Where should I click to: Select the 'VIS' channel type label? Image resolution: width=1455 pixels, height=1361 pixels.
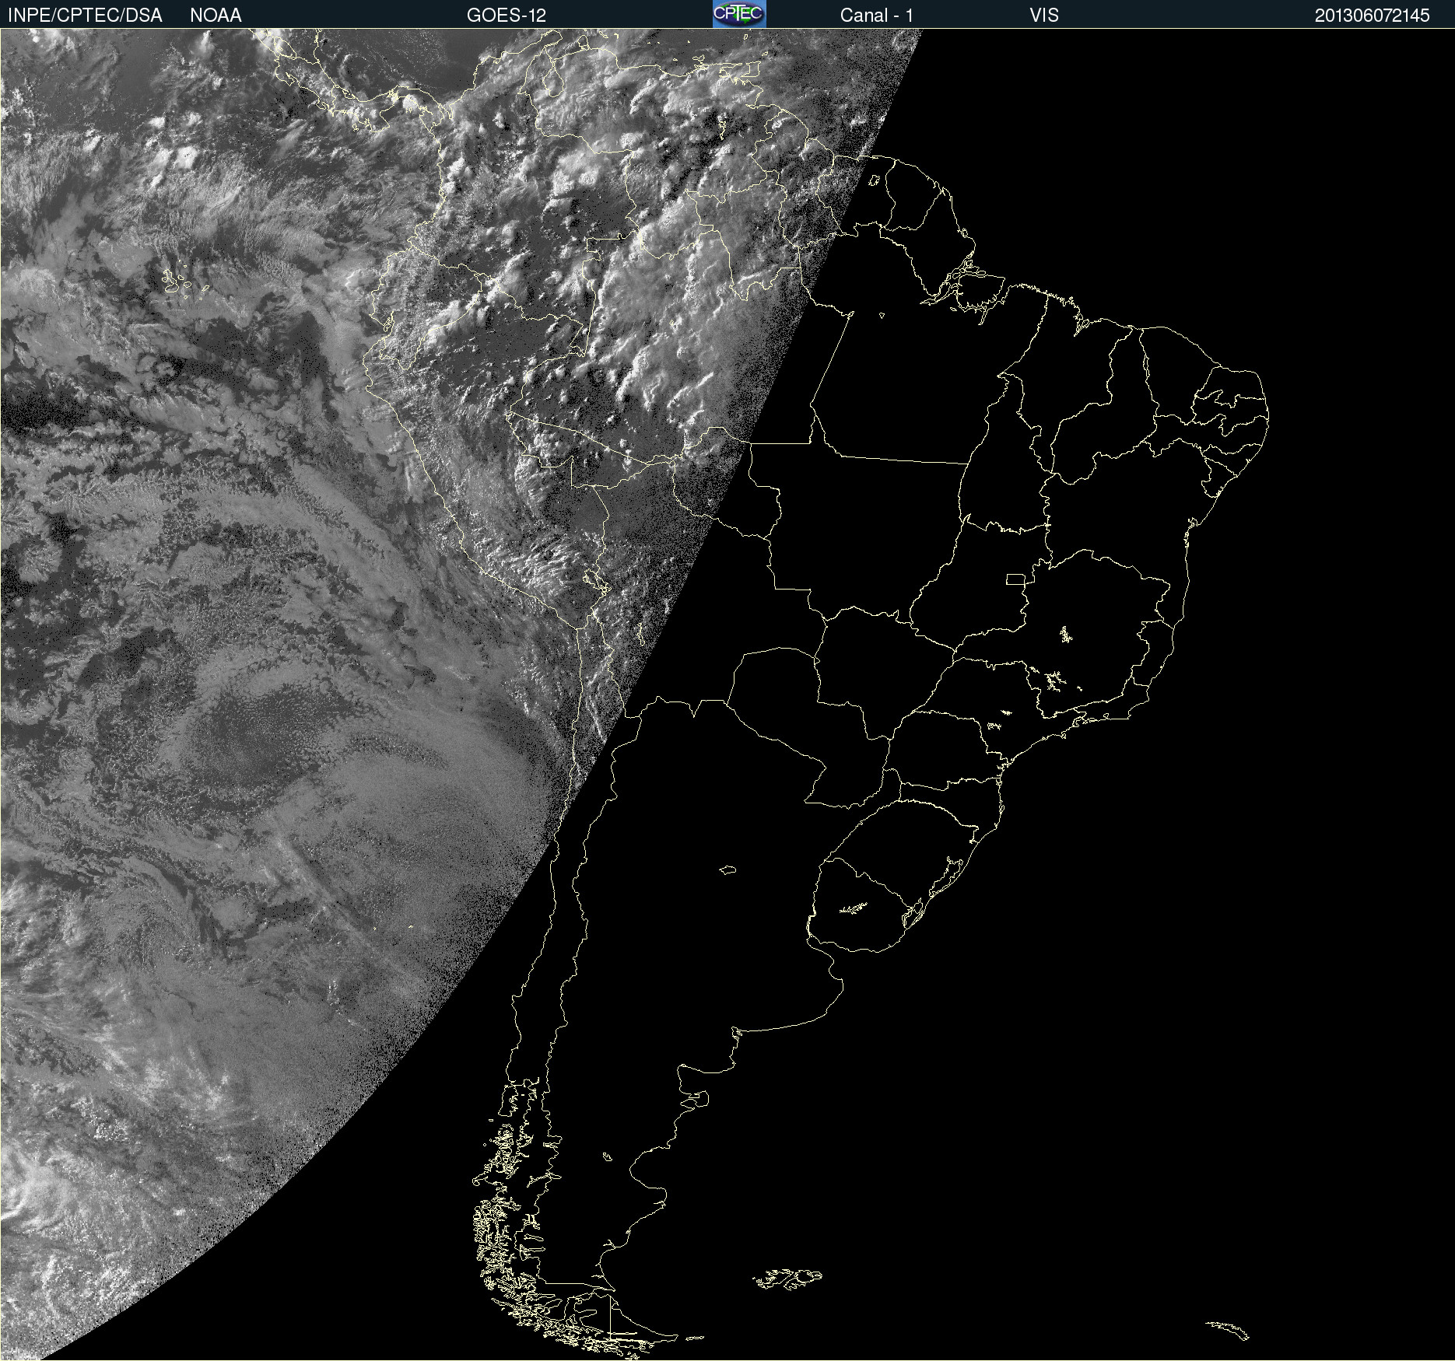[1044, 16]
